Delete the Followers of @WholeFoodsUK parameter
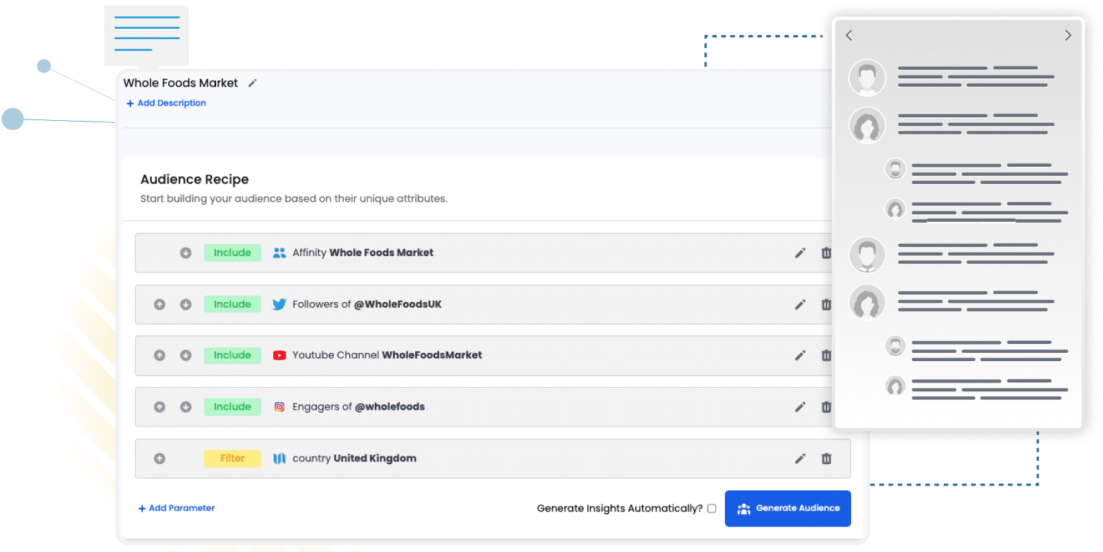This screenshot has width=1103, height=552. coord(826,304)
